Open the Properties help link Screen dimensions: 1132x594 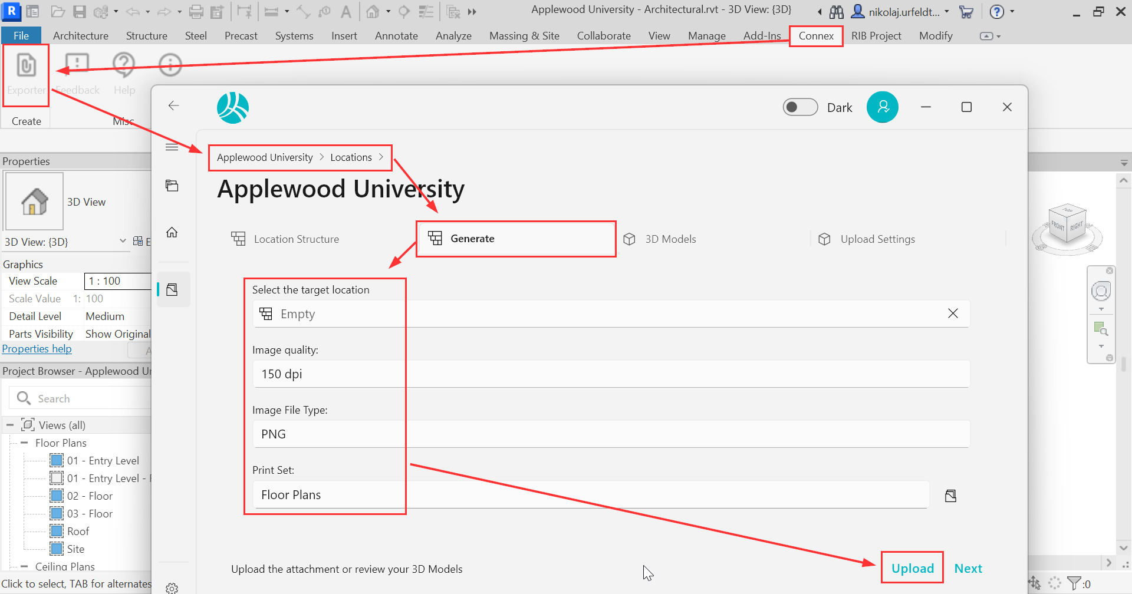(37, 349)
